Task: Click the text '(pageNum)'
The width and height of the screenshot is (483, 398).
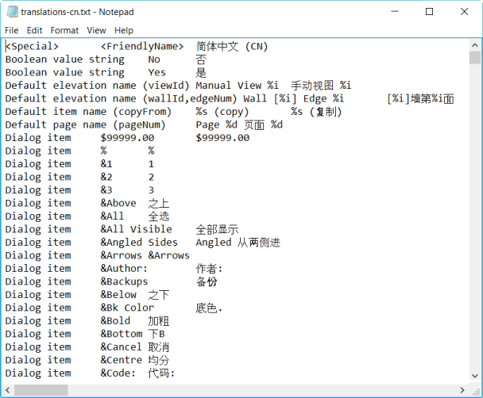Action: [139, 124]
